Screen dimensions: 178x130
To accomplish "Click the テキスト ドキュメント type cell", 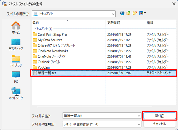I will tap(159, 73).
